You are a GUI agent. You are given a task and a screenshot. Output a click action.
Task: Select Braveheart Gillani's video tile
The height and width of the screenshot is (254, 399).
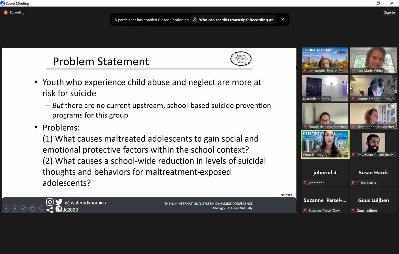[373, 144]
